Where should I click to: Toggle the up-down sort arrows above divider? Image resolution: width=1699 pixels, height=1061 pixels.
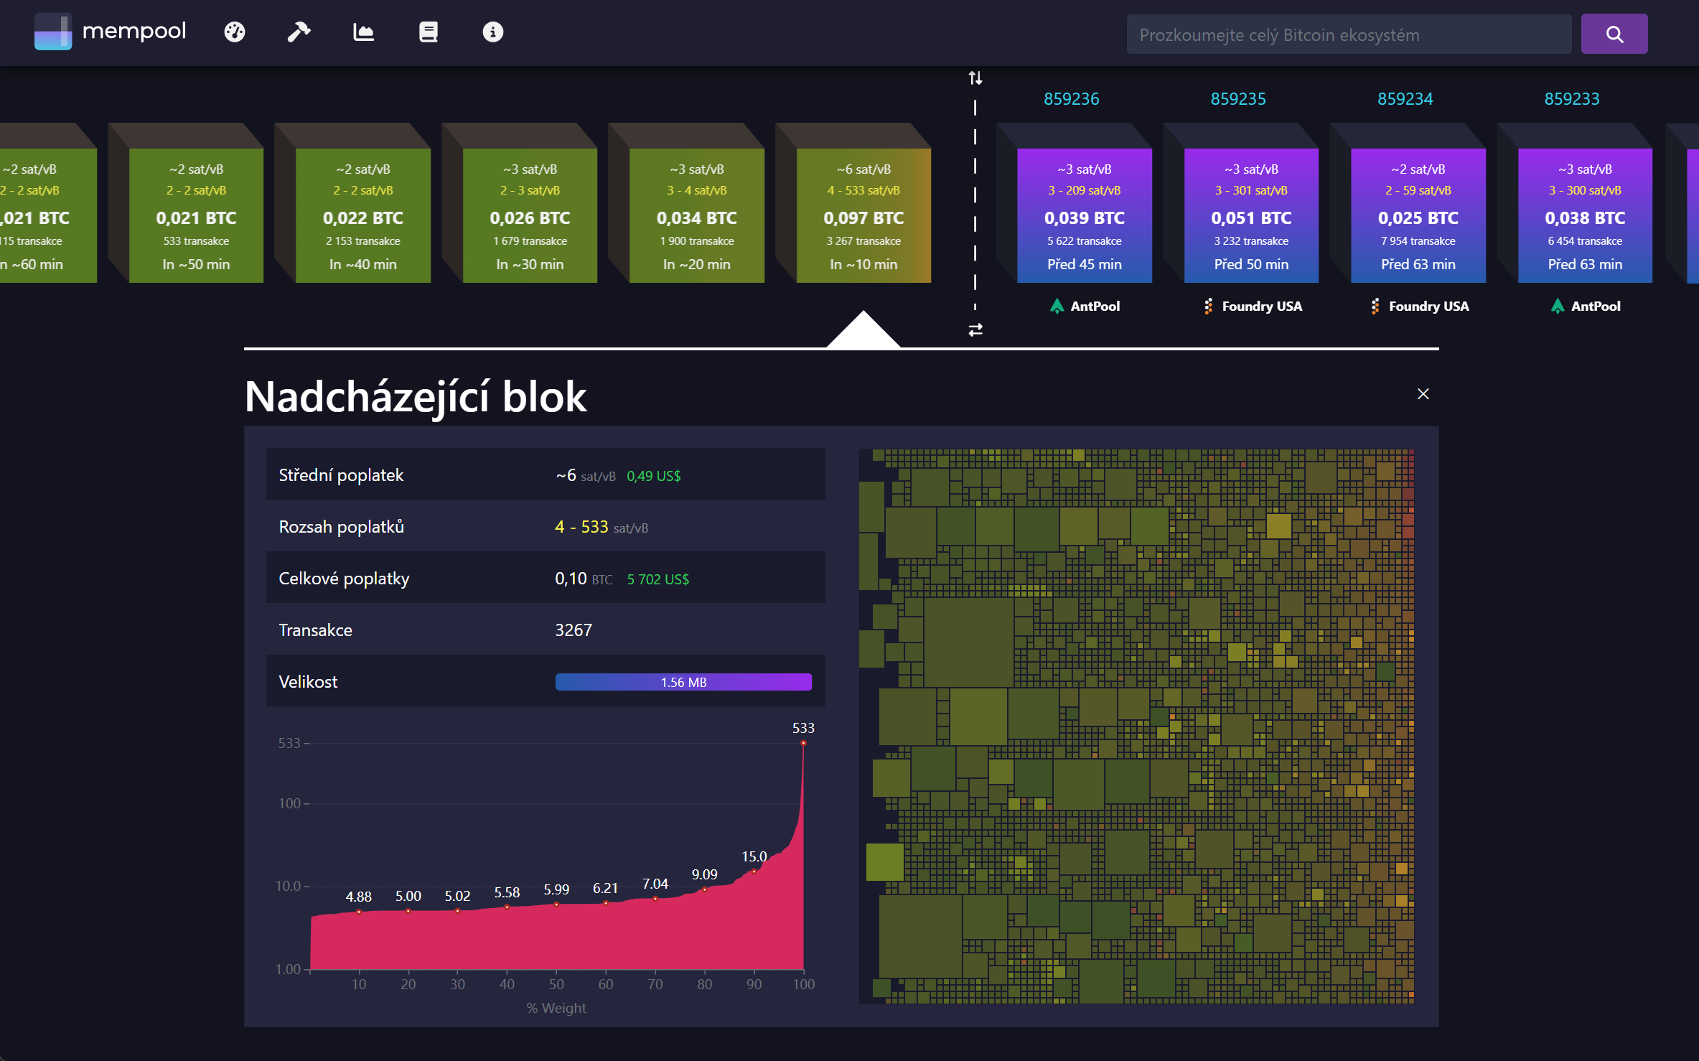tap(975, 78)
